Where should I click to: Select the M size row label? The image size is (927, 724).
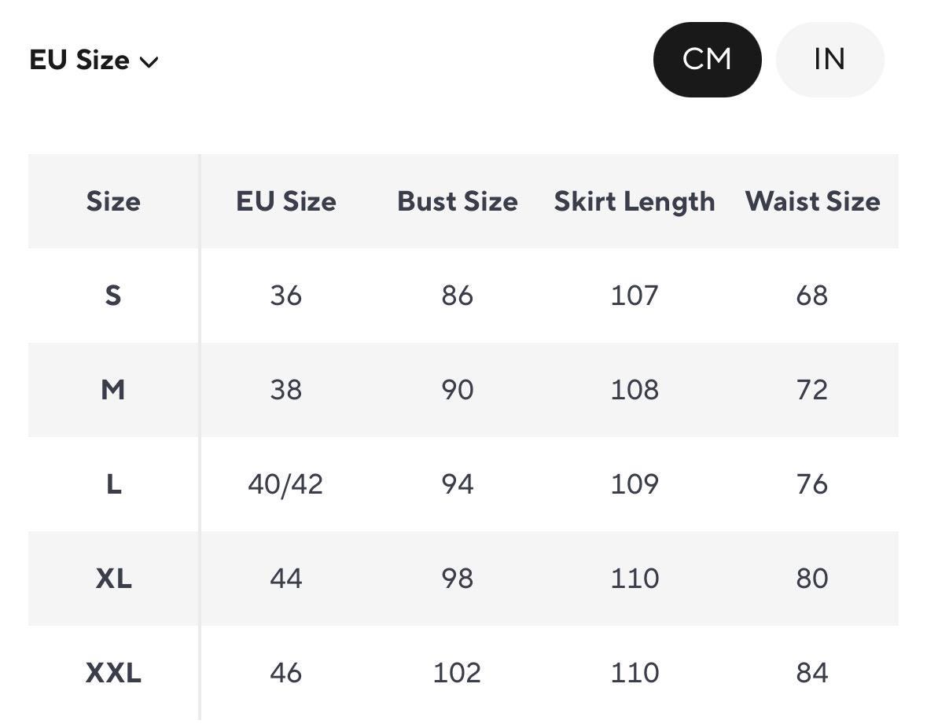113,390
